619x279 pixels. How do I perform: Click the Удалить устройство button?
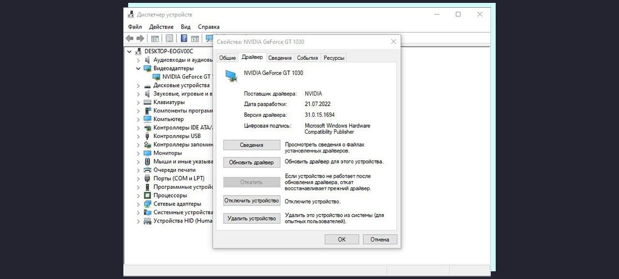(251, 219)
